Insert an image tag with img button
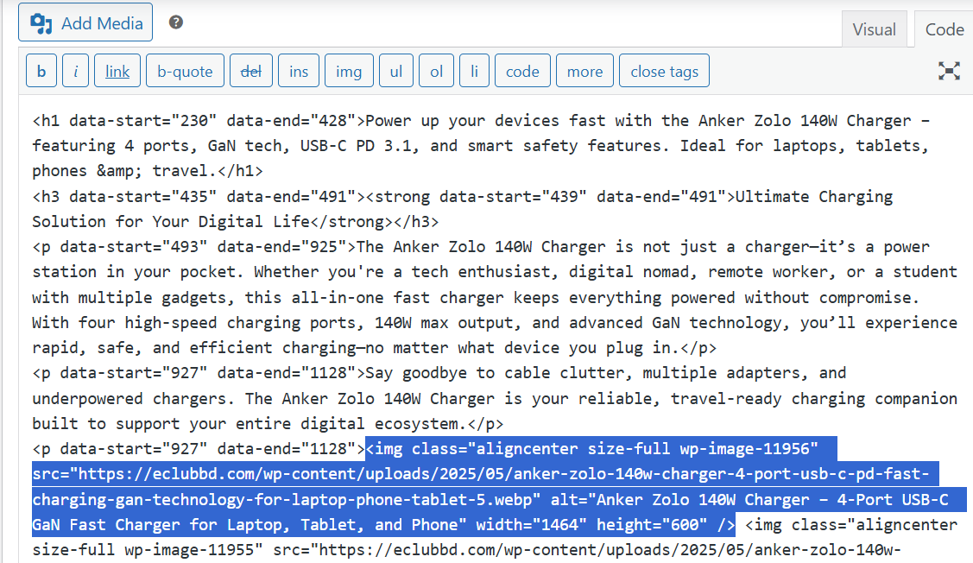This screenshot has height=563, width=973. (x=349, y=71)
